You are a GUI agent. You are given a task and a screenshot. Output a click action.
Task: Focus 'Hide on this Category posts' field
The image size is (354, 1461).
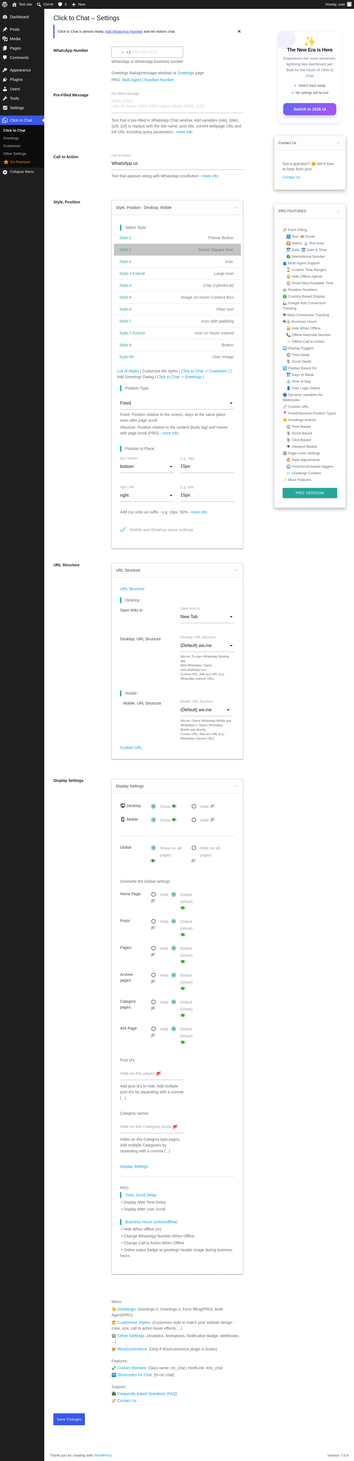point(152,1127)
